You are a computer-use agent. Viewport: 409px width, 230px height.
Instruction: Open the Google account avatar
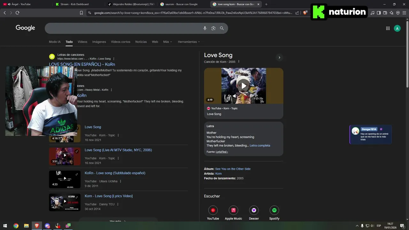click(x=397, y=28)
